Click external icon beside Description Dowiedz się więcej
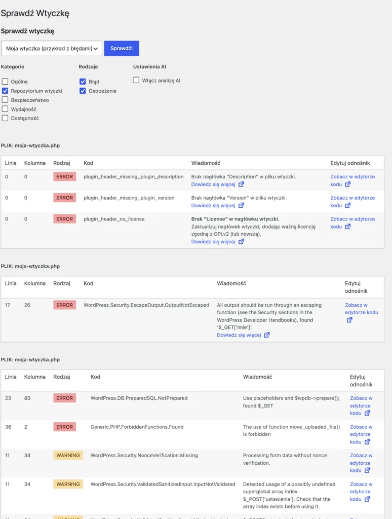 pyautogui.click(x=241, y=184)
